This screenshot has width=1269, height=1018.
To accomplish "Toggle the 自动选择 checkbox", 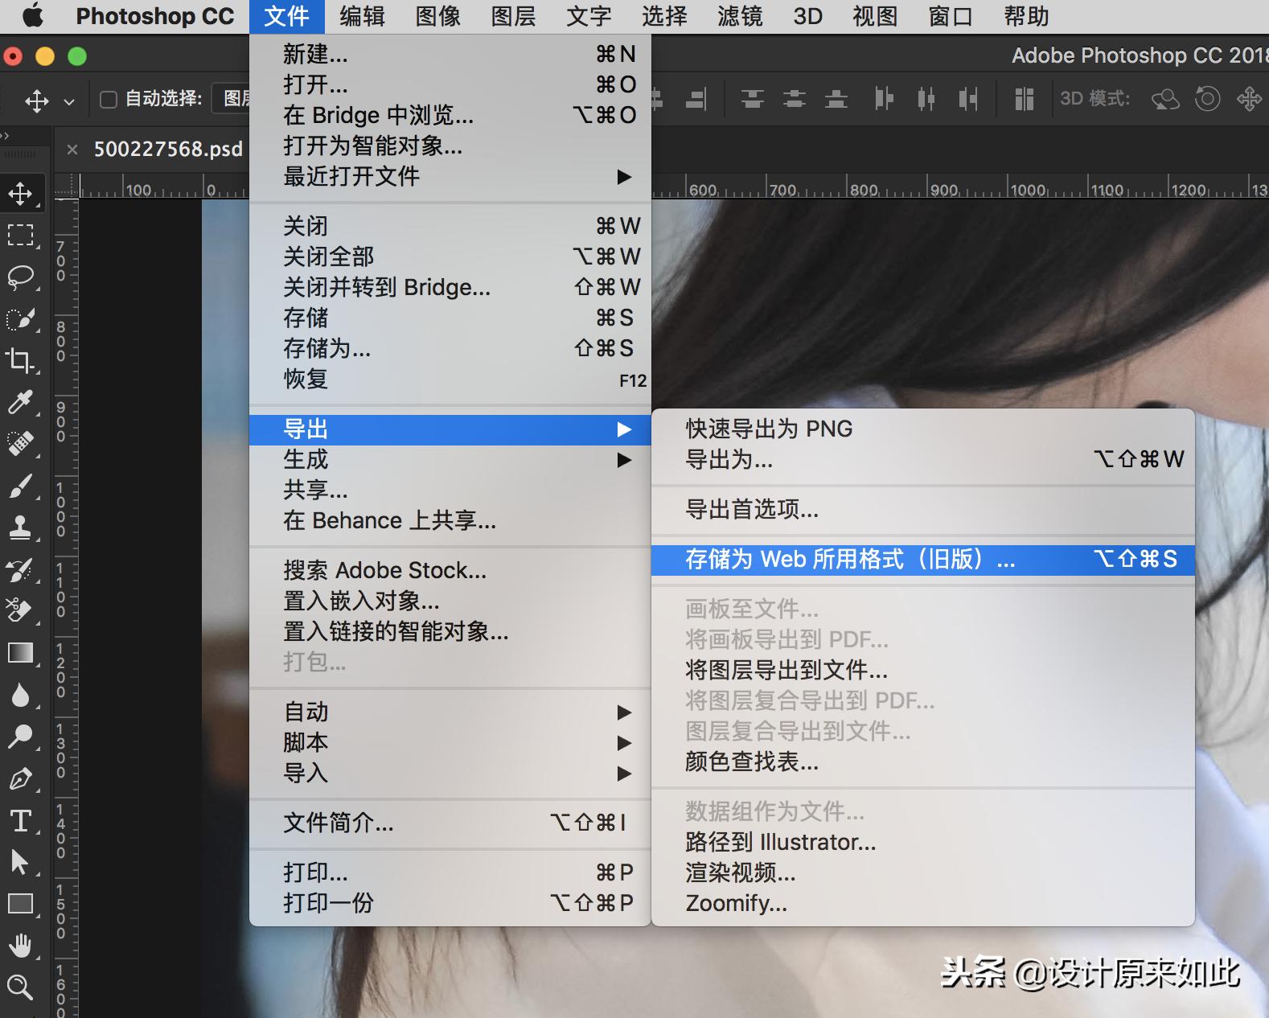I will tap(108, 99).
